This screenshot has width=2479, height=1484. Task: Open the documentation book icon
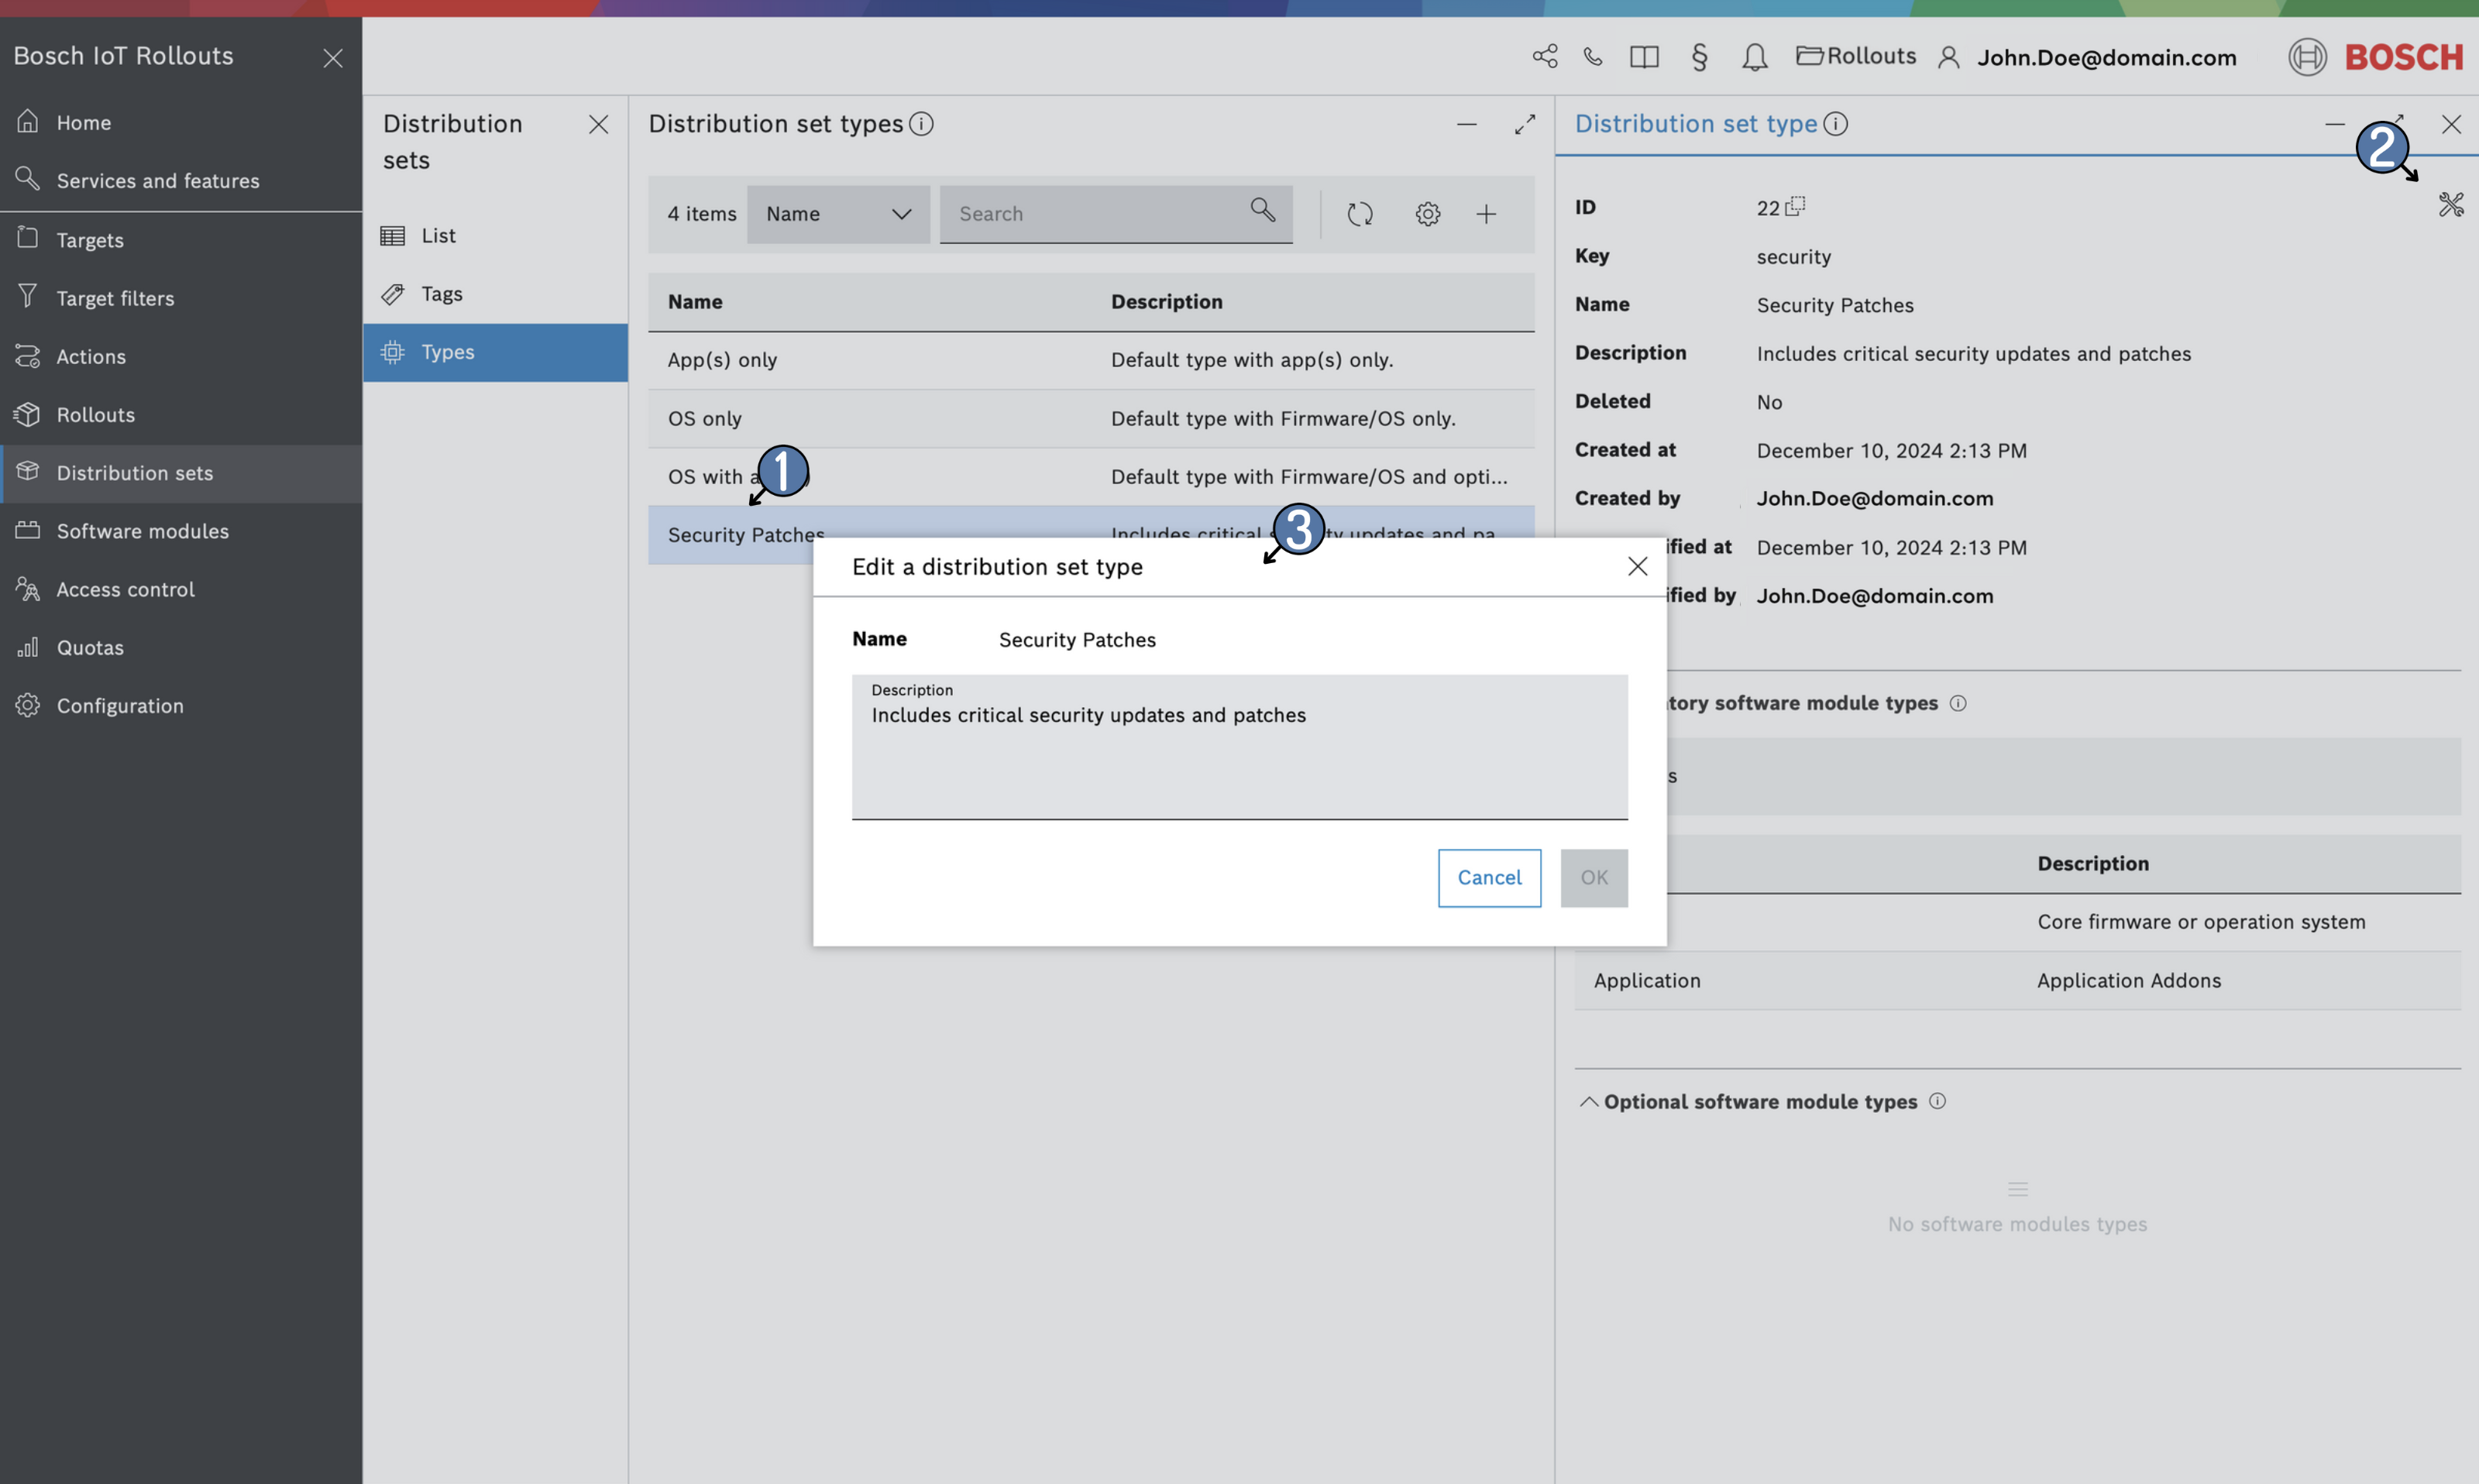[x=1644, y=56]
